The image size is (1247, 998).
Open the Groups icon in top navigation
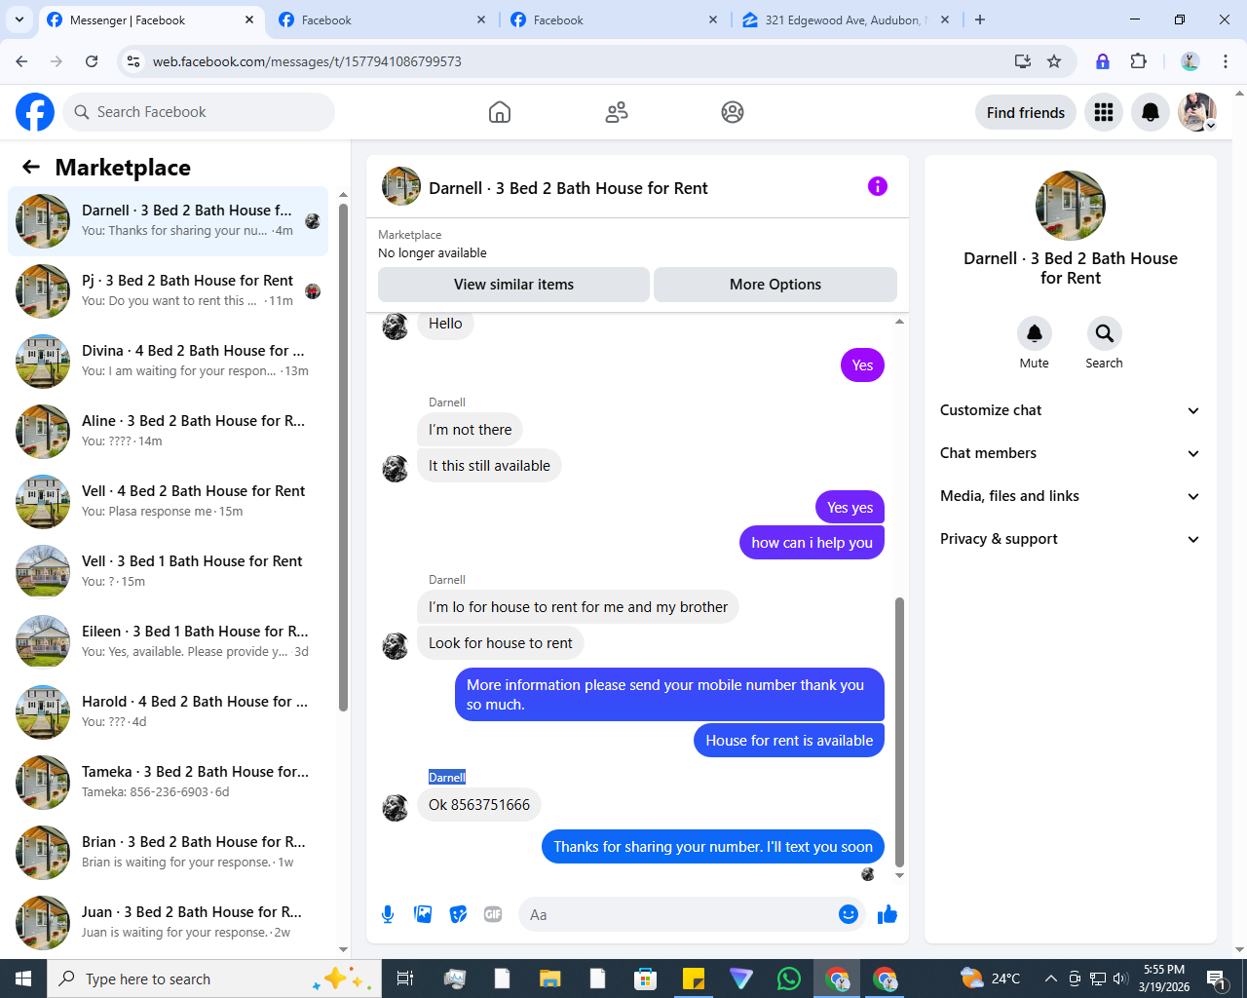[x=733, y=112]
